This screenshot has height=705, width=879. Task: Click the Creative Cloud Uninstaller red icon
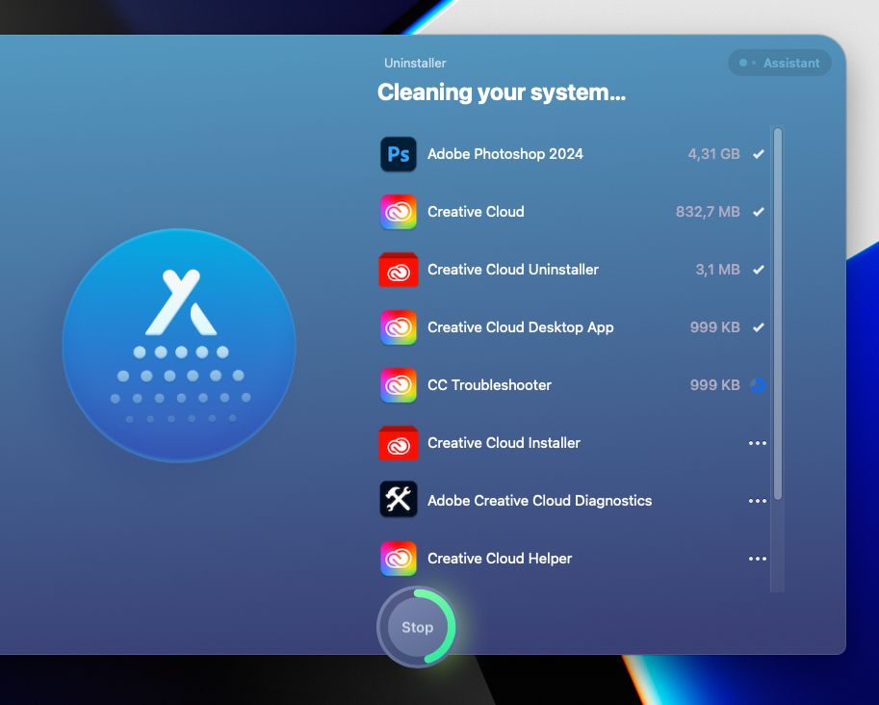click(398, 270)
